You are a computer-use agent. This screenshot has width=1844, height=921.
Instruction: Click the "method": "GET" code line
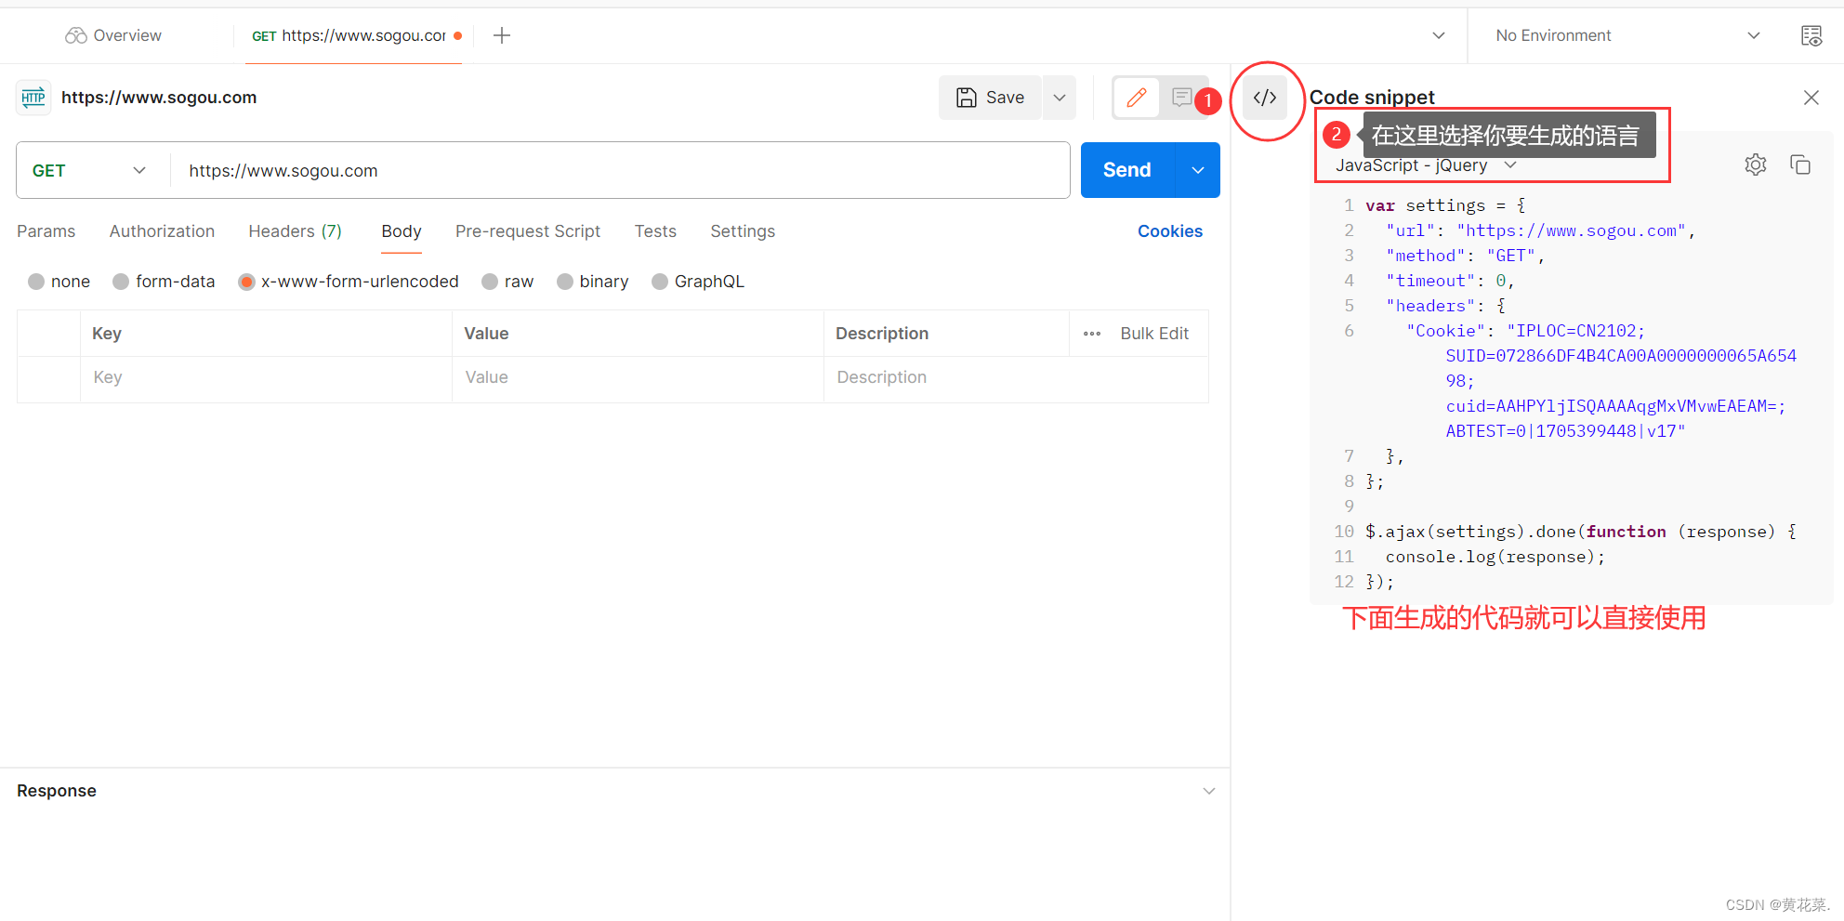1465,256
